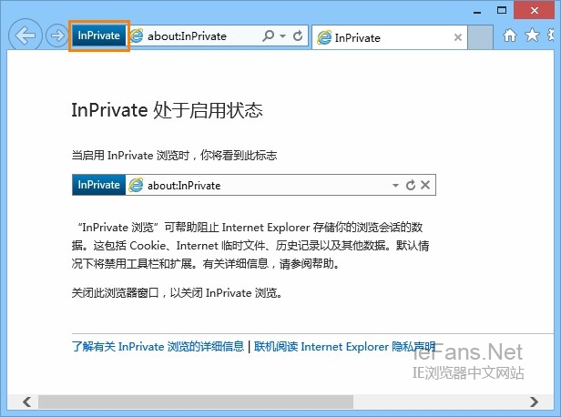The image size is (561, 417).
Task: Refresh the page with the reload icon
Action: (x=298, y=36)
